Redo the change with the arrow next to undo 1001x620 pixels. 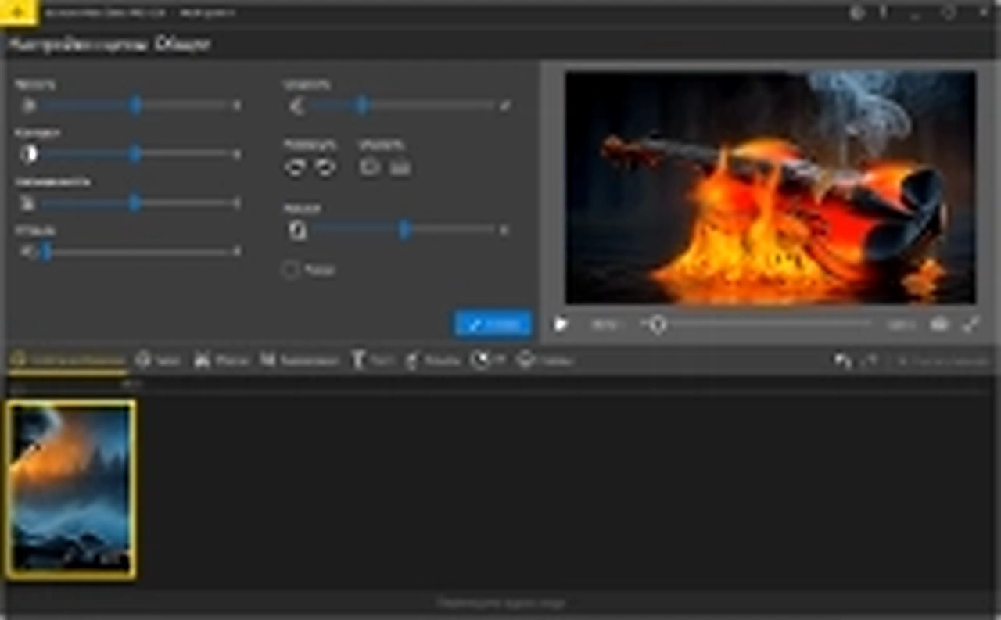tap(868, 360)
